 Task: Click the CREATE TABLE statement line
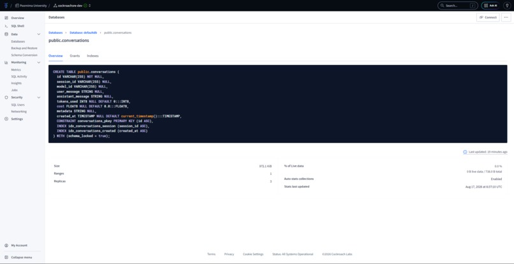tap(86, 72)
